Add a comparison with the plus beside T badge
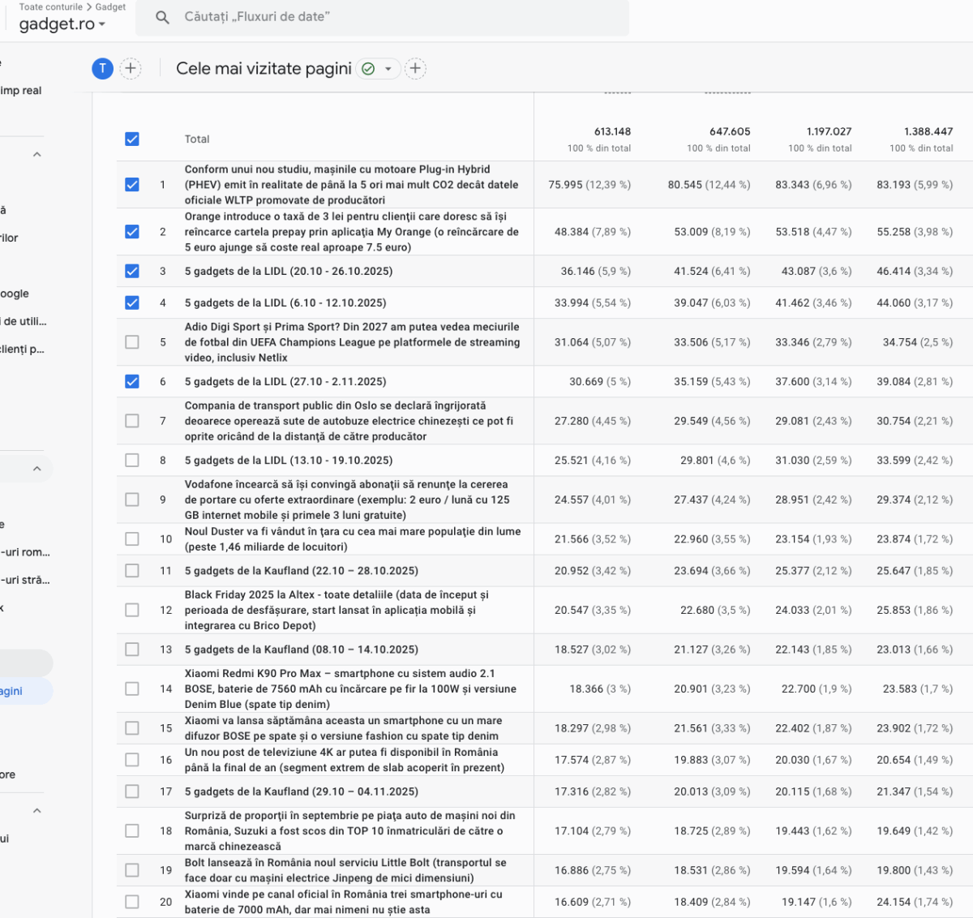The height and width of the screenshot is (918, 973). (131, 69)
